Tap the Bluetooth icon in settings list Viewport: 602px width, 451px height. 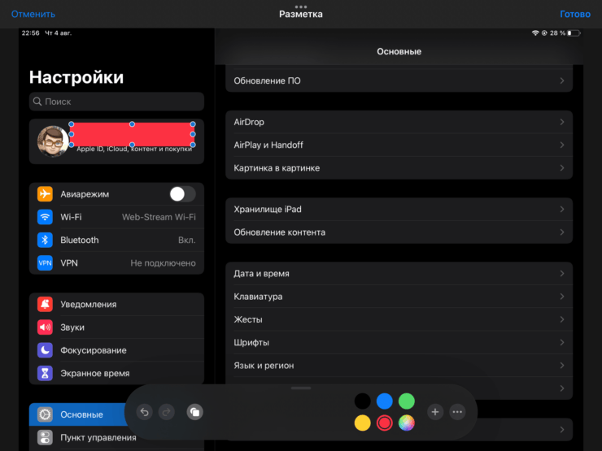point(45,240)
